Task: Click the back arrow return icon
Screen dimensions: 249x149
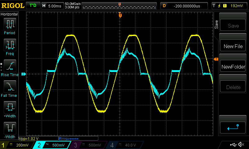Action: (233, 127)
